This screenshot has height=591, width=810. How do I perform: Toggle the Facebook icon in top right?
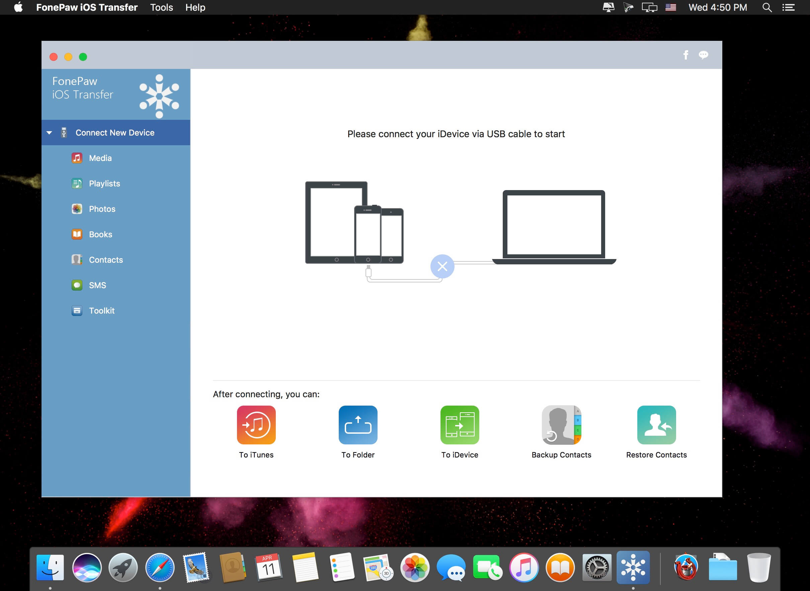pyautogui.click(x=685, y=56)
